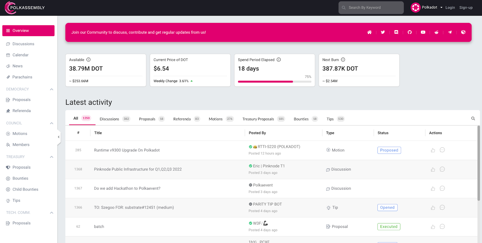Screen dimensions: 482x243
Task: Like the Szegoo substrate#12451 tip row
Action: coord(433,208)
